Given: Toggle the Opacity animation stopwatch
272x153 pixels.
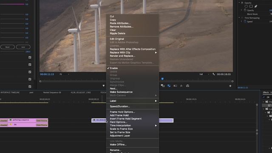Looking at the screenshot, I should (245, 10).
